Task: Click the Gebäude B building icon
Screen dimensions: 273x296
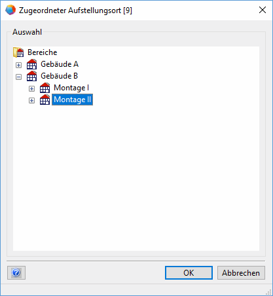Action: 31,76
